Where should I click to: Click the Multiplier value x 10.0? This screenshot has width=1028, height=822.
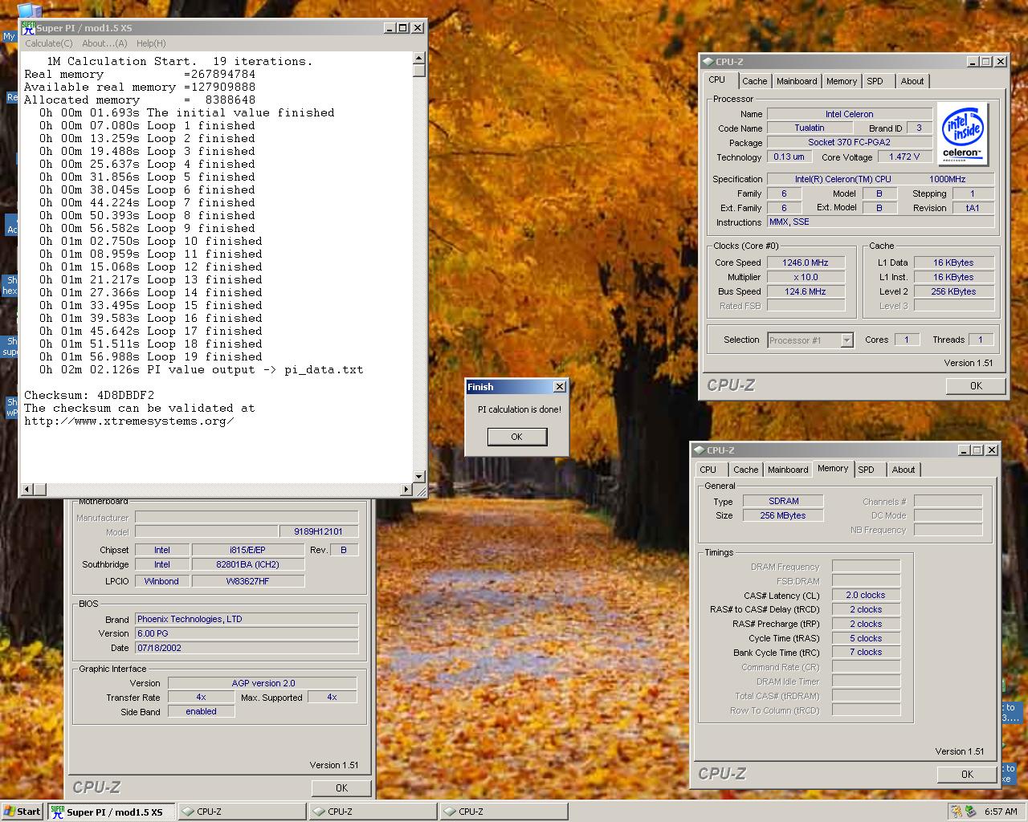click(x=805, y=277)
